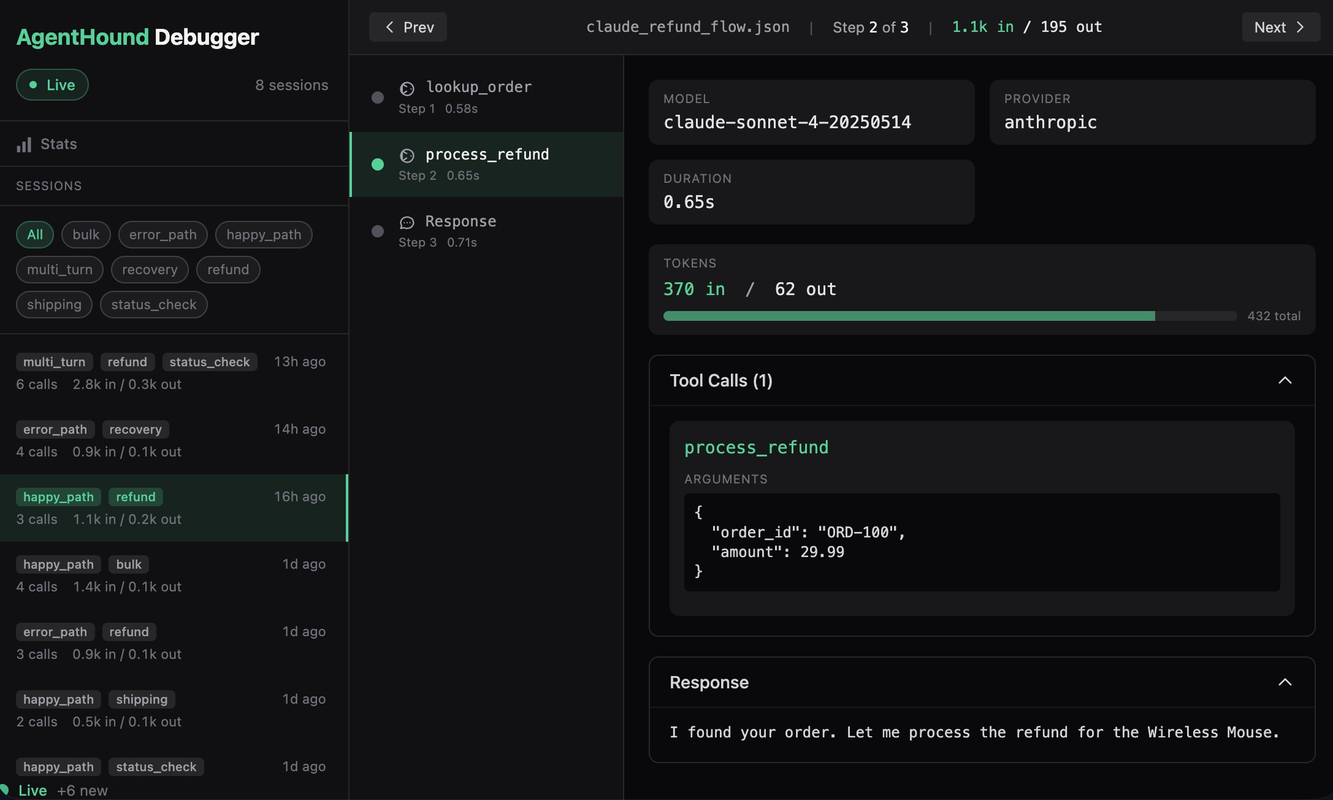The height and width of the screenshot is (800, 1333).
Task: Toggle the Live mode pill
Action: tap(52, 85)
